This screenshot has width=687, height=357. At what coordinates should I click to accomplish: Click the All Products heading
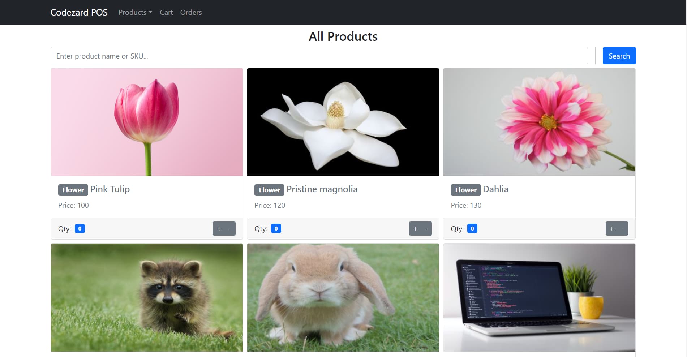point(343,36)
